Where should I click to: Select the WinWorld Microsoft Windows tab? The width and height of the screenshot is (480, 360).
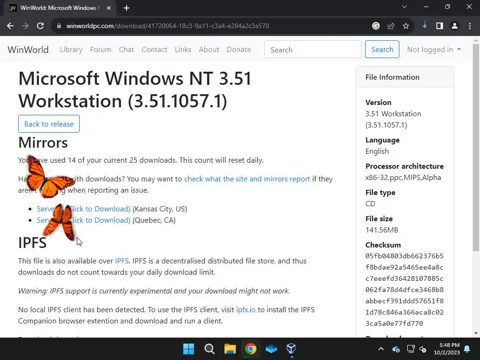(60, 8)
